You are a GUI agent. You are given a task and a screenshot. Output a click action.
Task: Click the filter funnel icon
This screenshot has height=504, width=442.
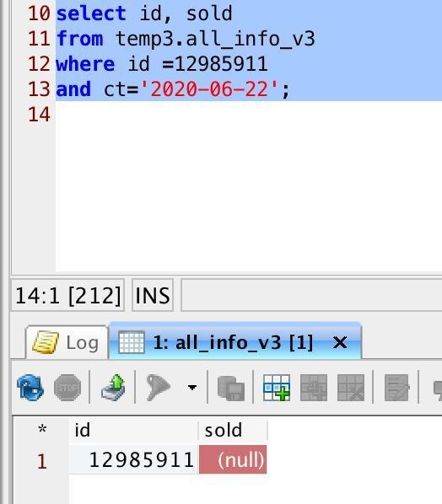158,388
